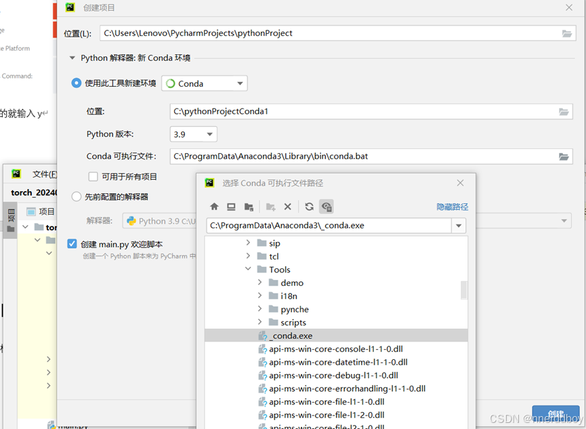This screenshot has height=429, width=586.
Task: Expand the tcl folder
Action: point(248,256)
